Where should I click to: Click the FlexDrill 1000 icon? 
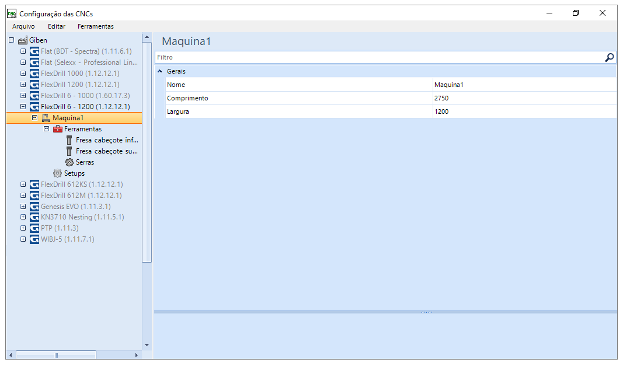click(x=34, y=74)
